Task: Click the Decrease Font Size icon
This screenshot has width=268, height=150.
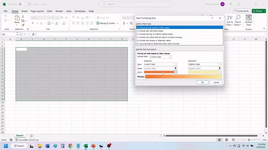Action: (67, 17)
